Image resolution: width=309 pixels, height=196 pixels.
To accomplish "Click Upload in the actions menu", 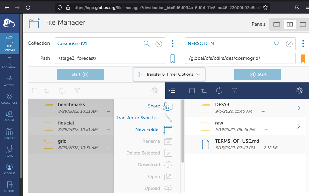I will tap(158, 188).
